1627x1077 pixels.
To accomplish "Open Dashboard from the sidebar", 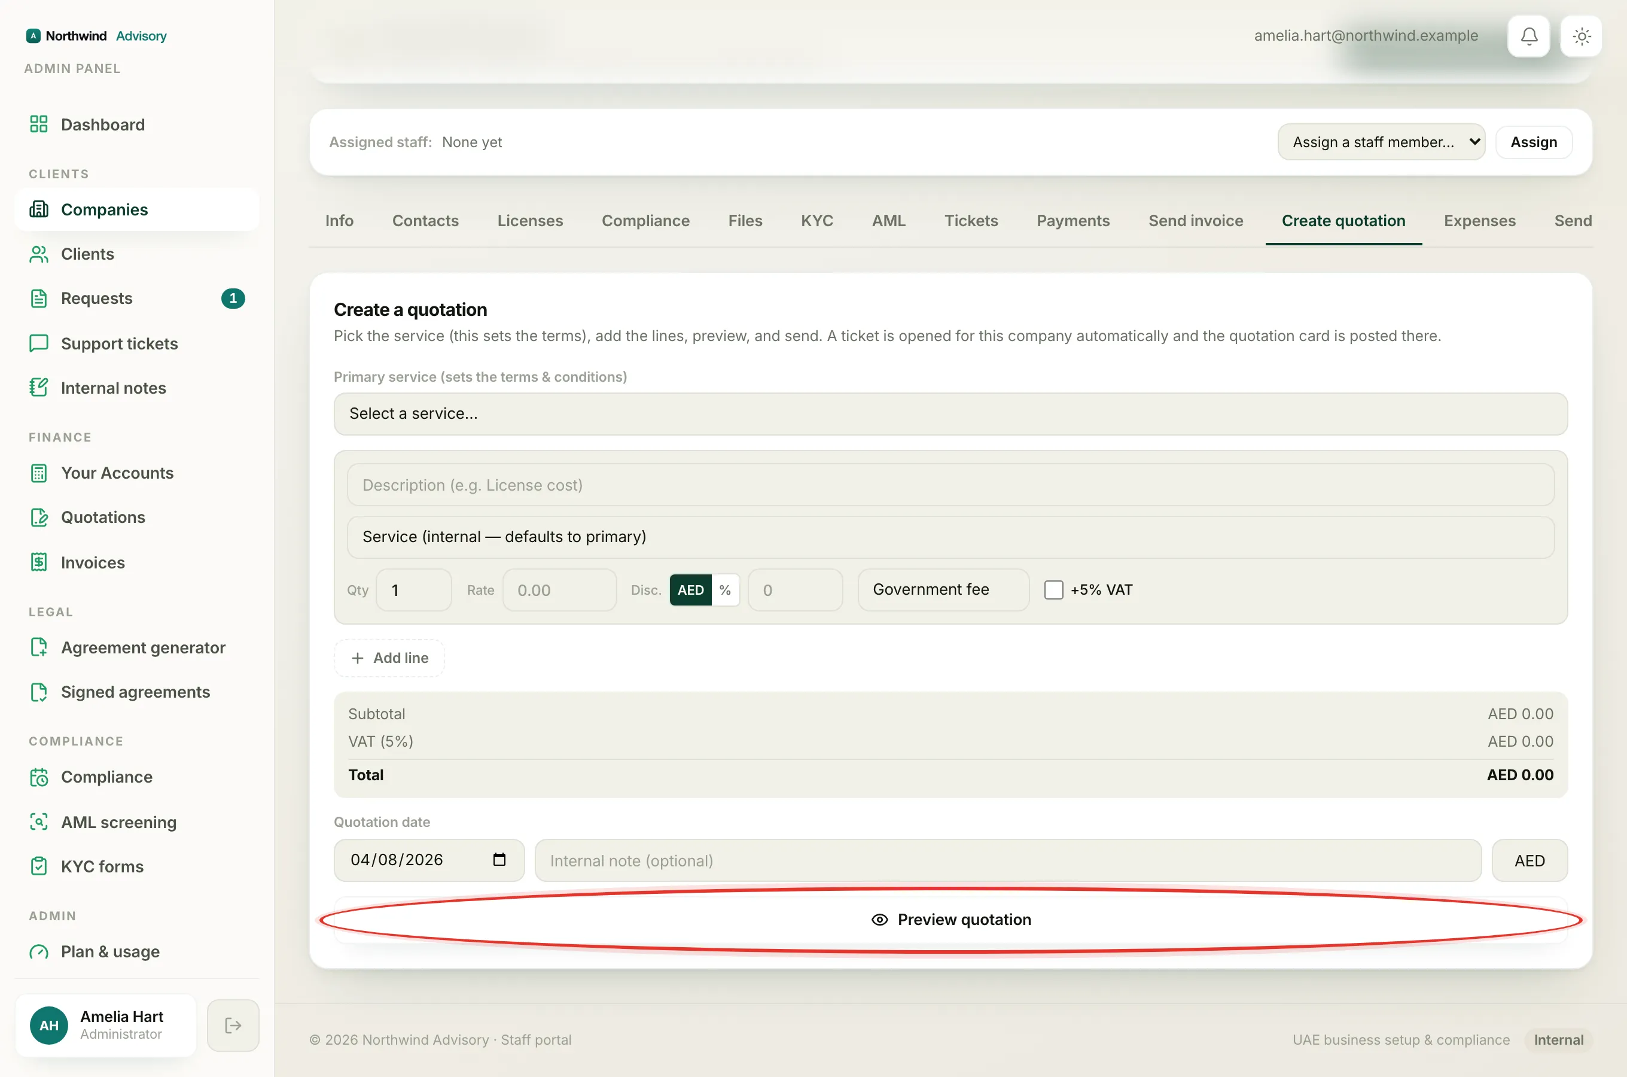I will 136,124.
